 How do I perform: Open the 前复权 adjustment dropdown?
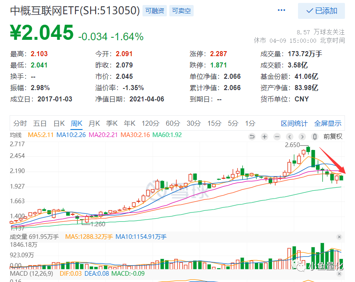click(333, 137)
